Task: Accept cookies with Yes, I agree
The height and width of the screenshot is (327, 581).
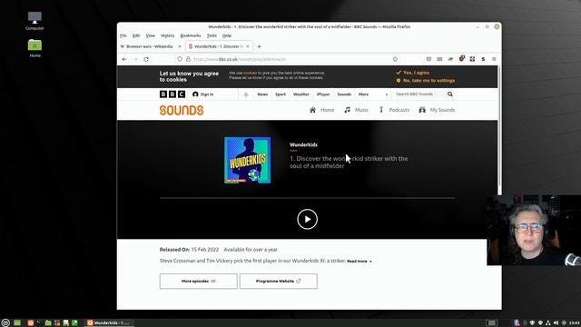Action: tap(413, 73)
